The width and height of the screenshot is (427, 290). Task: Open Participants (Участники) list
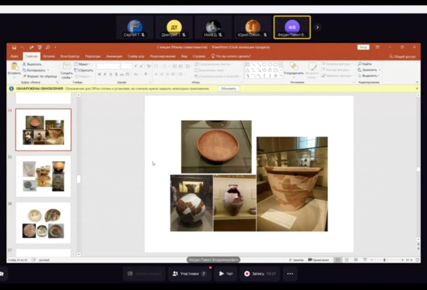coord(189,273)
